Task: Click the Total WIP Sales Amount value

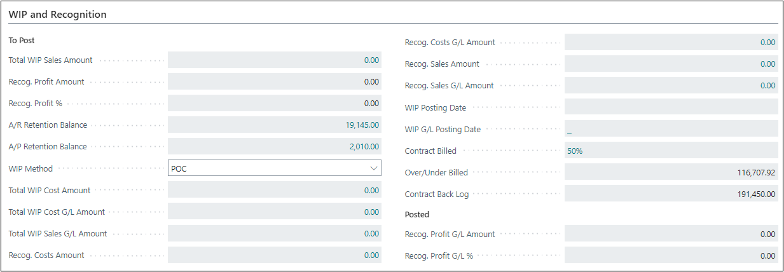Action: [371, 60]
